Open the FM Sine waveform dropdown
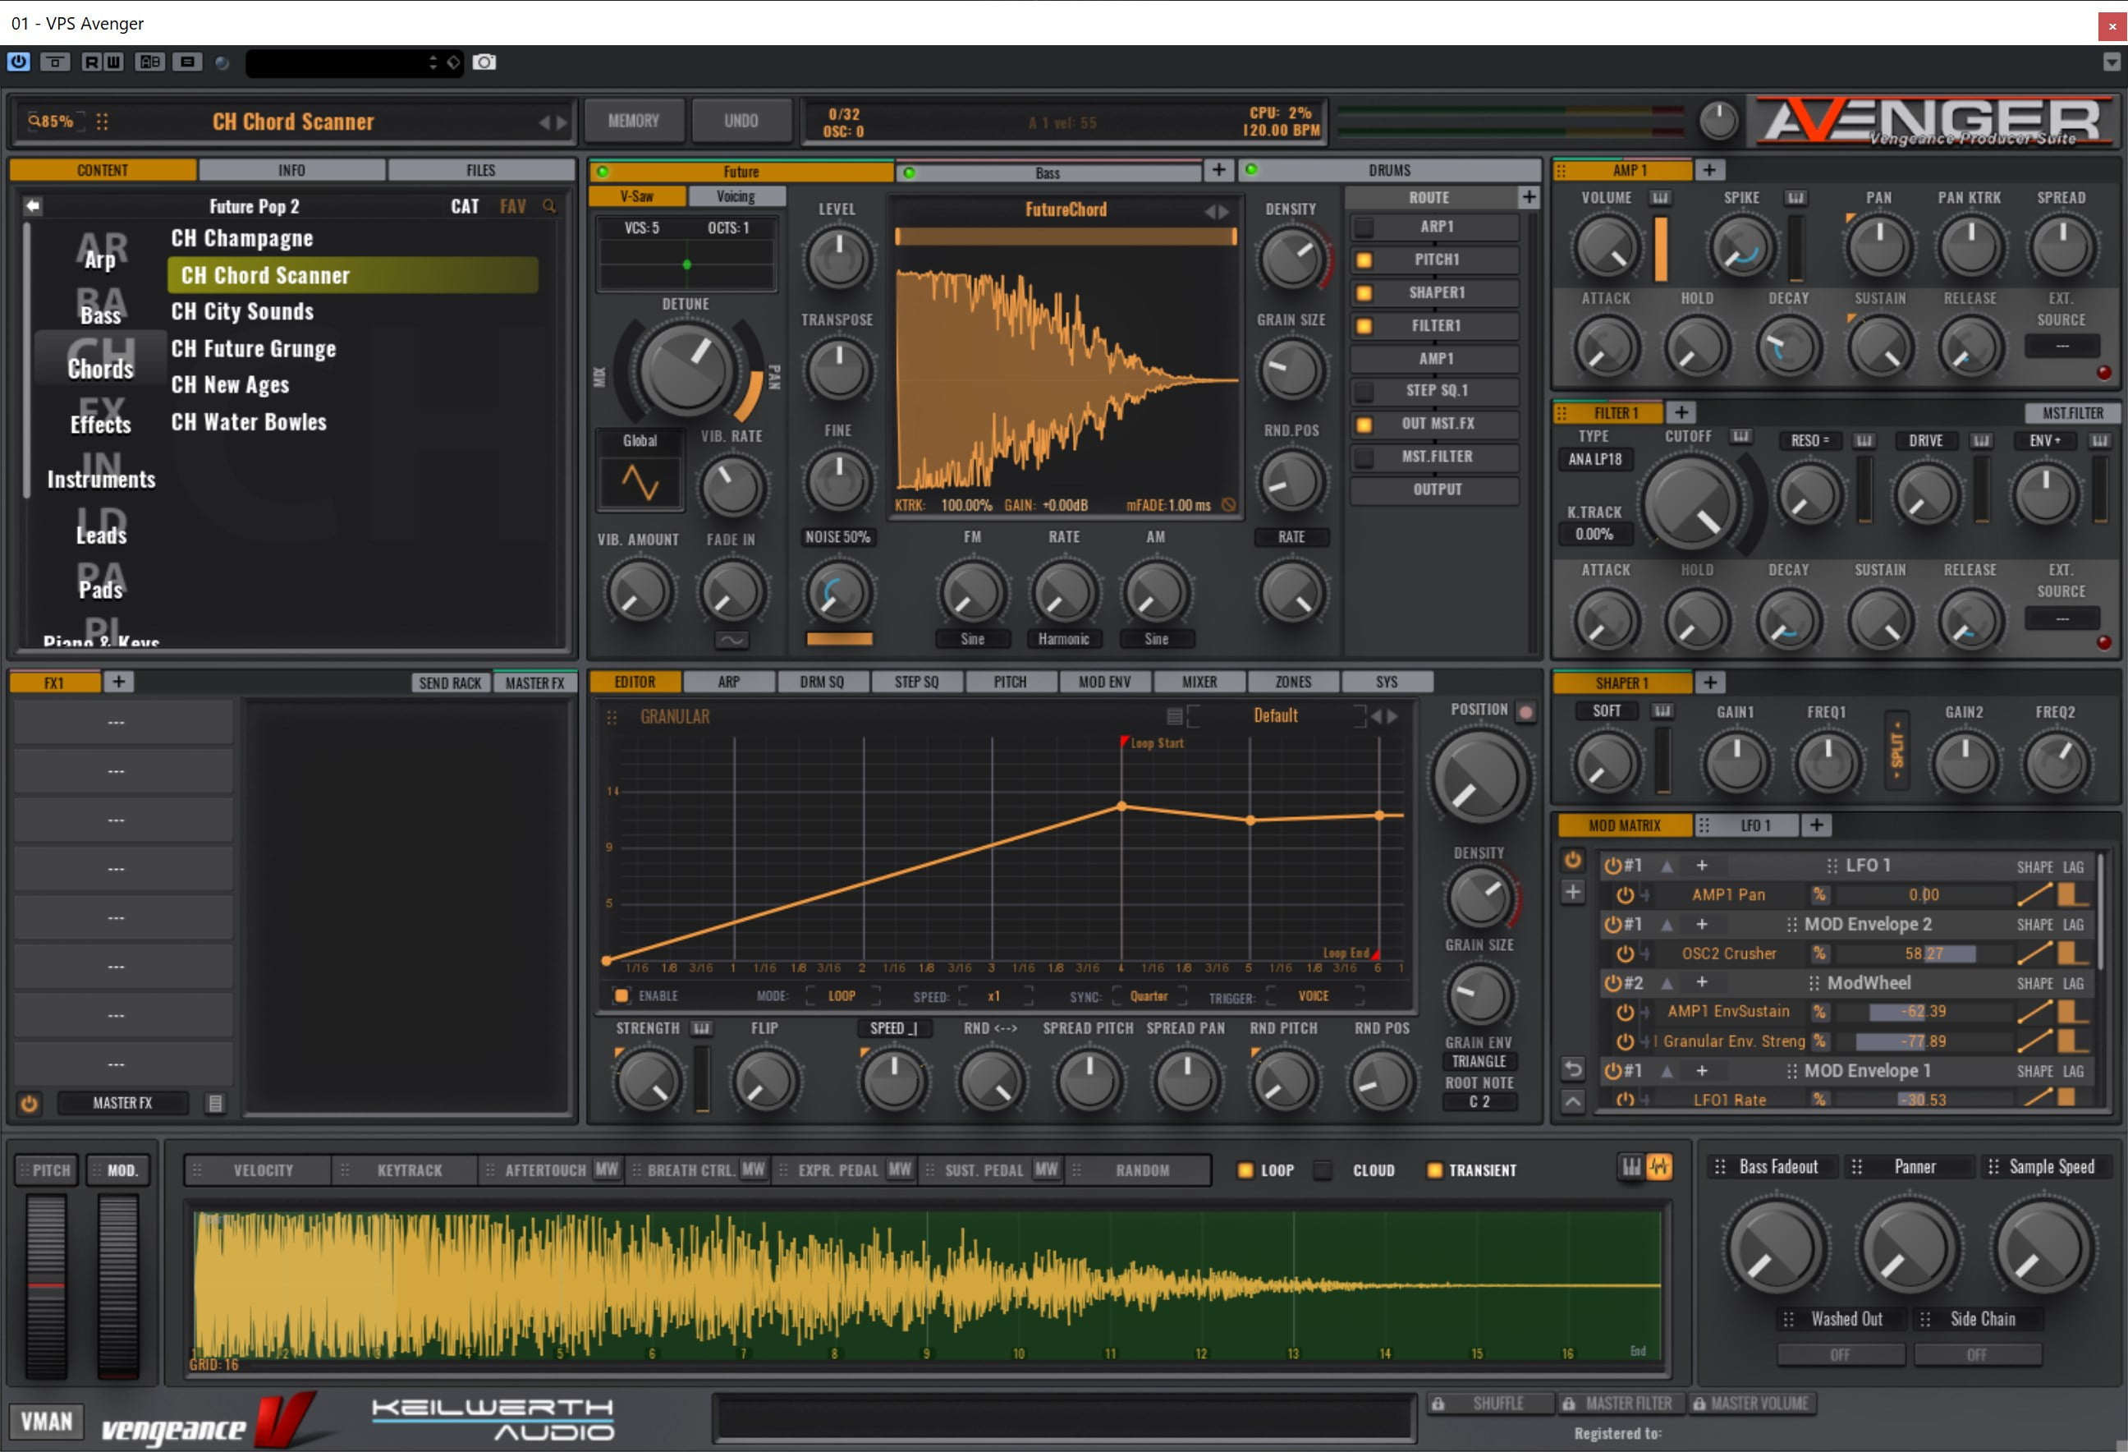The width and height of the screenshot is (2128, 1452). [972, 640]
